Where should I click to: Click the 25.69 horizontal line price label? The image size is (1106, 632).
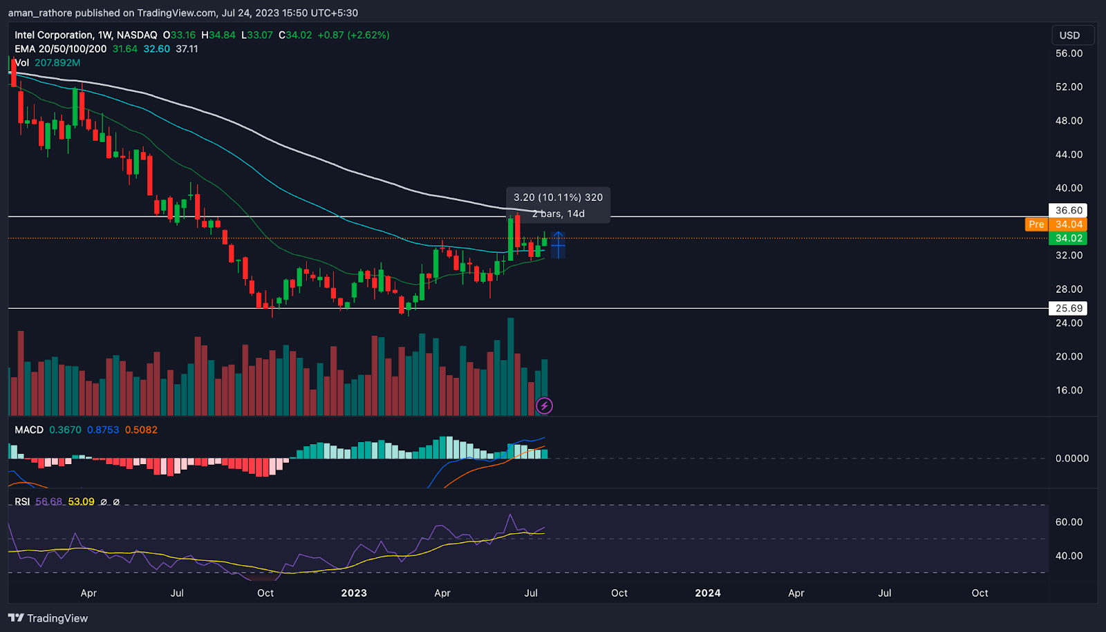point(1068,308)
